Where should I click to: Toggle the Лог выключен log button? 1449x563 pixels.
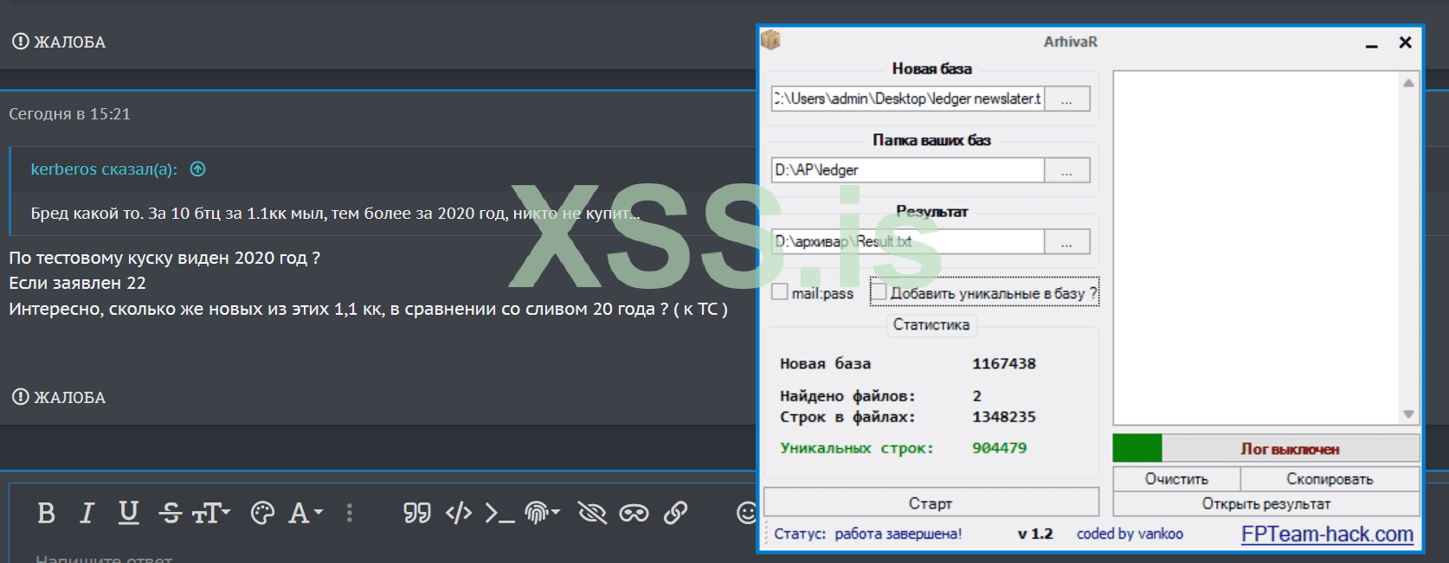tap(1266, 448)
